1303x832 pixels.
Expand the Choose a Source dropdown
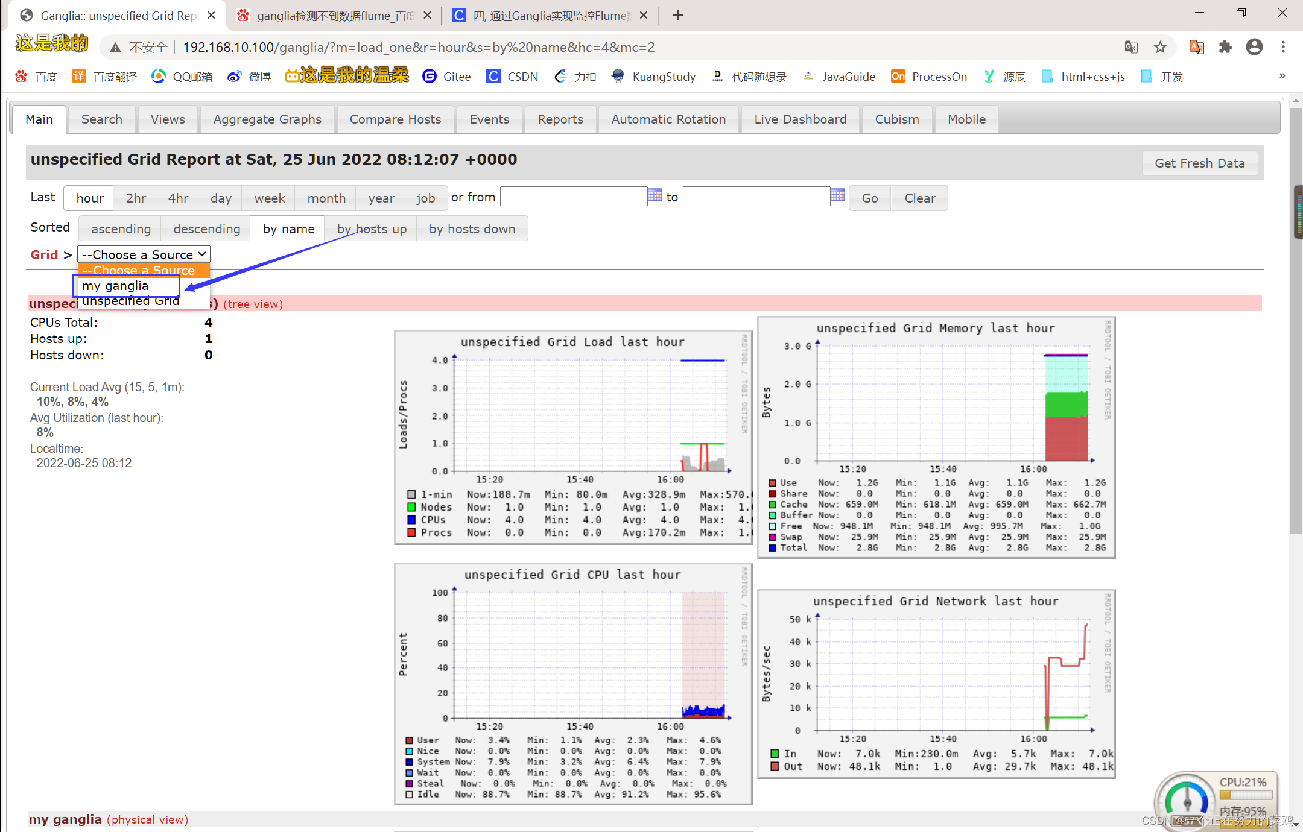144,254
